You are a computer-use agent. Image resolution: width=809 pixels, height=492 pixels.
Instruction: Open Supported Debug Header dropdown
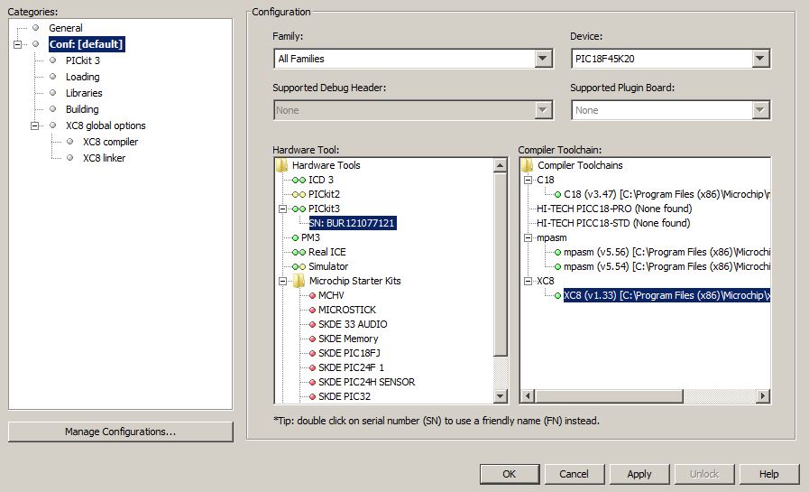pos(543,110)
